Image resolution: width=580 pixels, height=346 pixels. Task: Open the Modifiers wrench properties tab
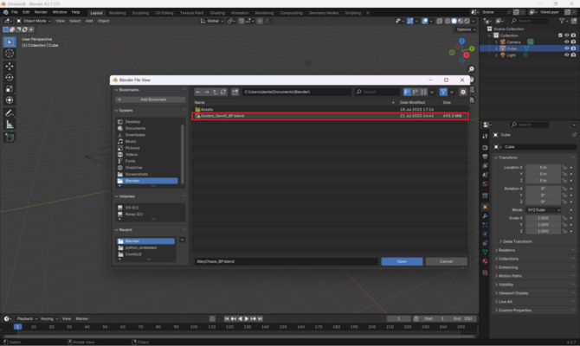click(485, 216)
